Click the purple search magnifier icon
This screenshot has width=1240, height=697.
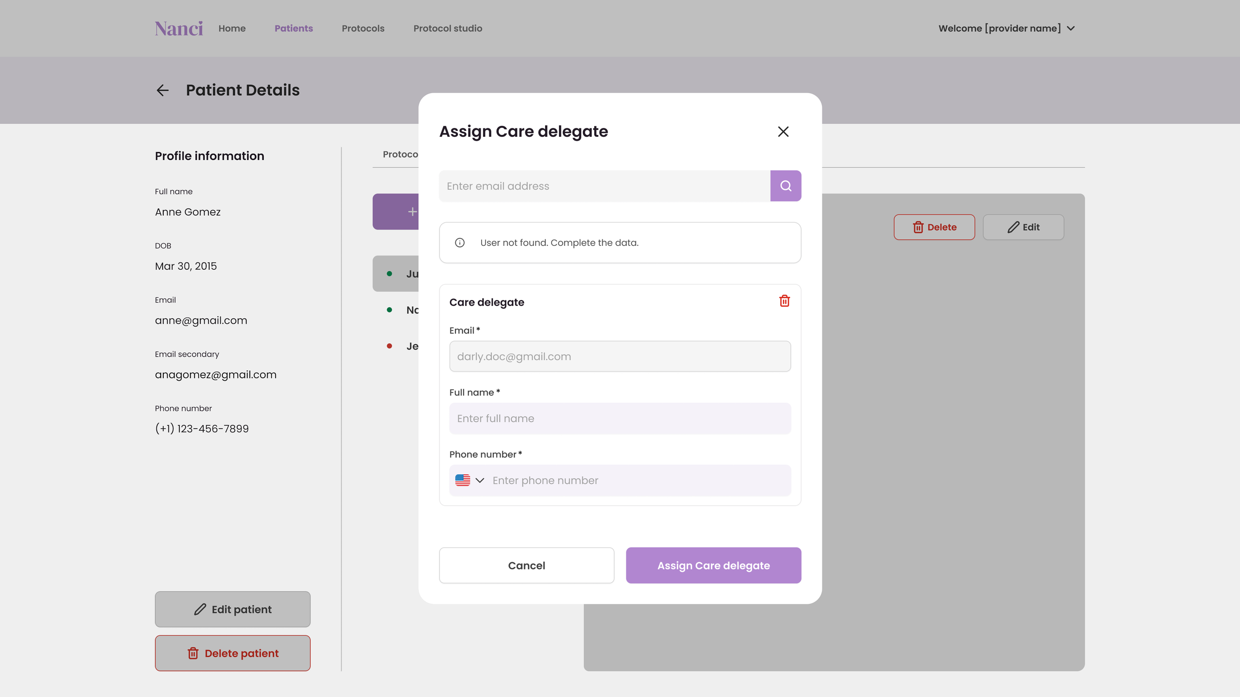785,186
